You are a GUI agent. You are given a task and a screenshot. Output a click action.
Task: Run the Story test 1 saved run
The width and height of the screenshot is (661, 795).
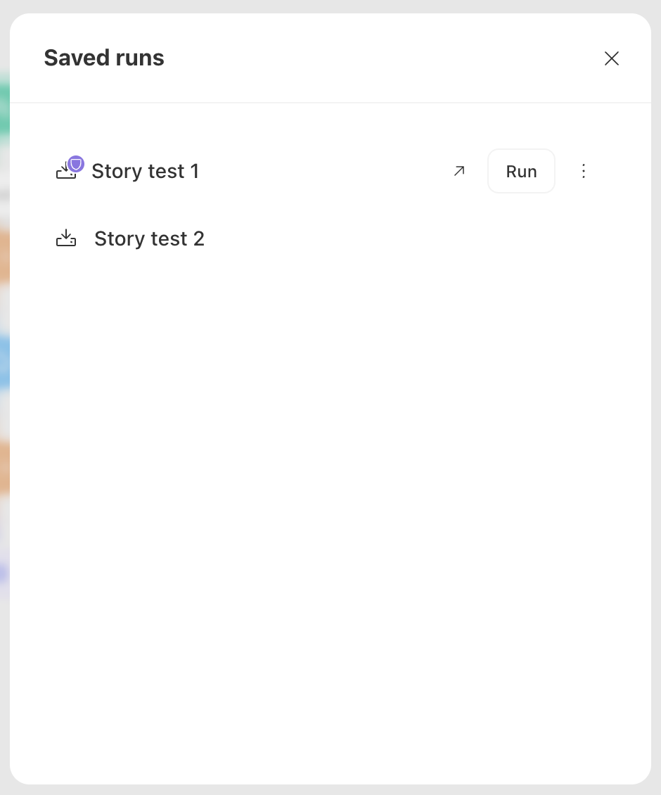click(521, 171)
